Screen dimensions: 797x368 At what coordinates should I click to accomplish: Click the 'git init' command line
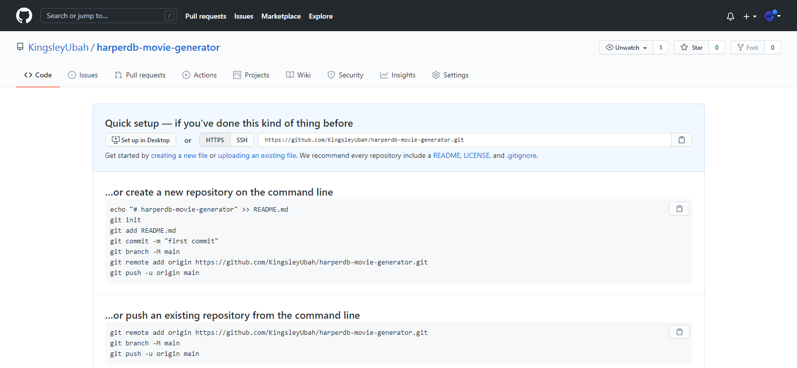tap(125, 220)
